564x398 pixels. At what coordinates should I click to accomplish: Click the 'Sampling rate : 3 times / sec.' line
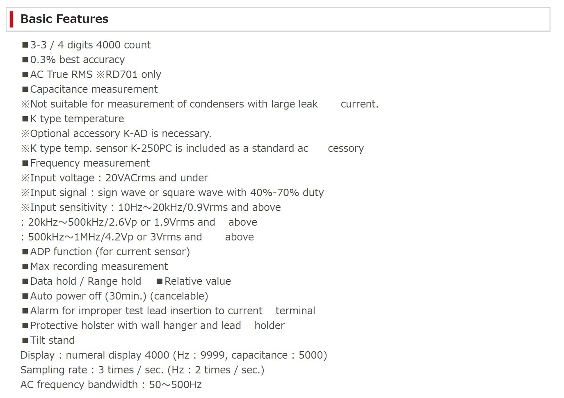pos(142,370)
